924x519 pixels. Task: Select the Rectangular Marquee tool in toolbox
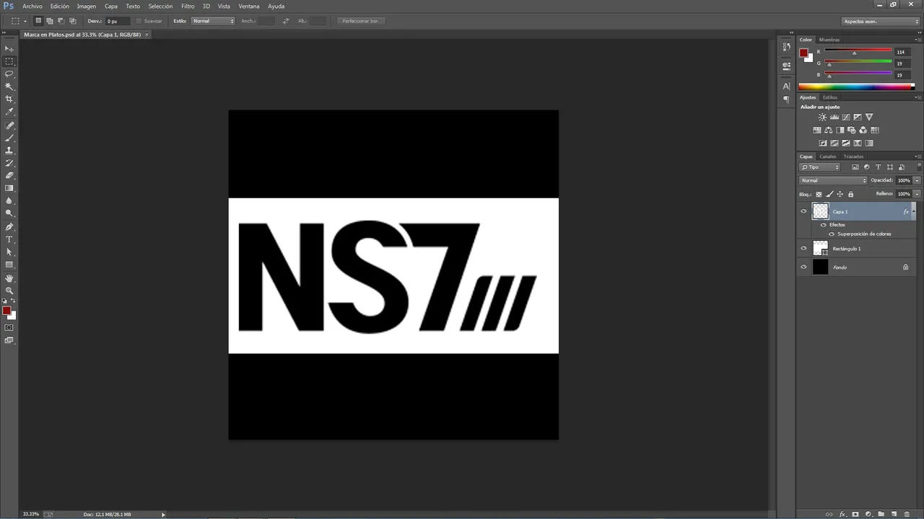tap(9, 61)
